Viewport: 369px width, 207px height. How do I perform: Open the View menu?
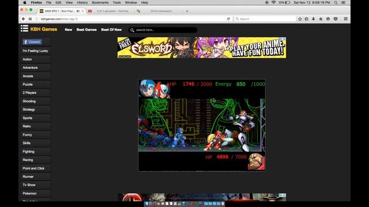tap(69, 2)
